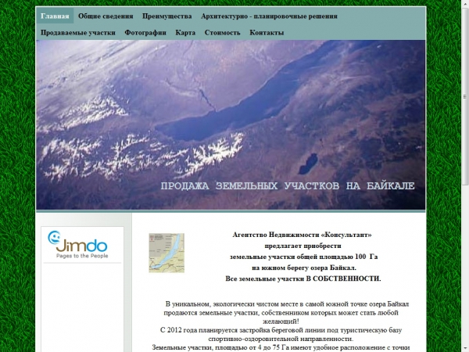Open the Контакты menu item

pos(267,33)
